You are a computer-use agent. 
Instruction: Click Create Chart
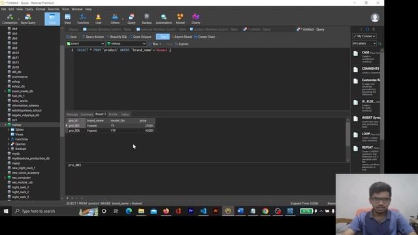(x=204, y=37)
